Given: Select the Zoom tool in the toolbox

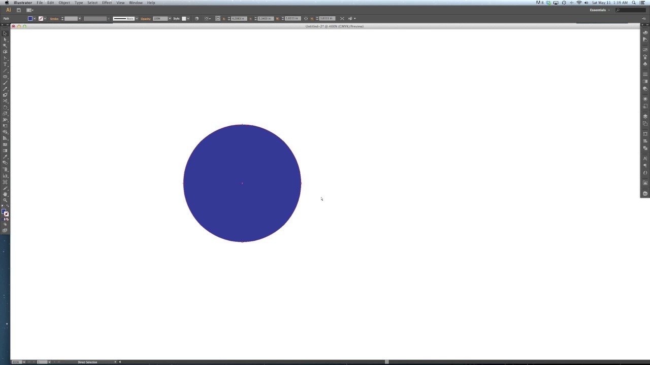Looking at the screenshot, I should [x=5, y=200].
